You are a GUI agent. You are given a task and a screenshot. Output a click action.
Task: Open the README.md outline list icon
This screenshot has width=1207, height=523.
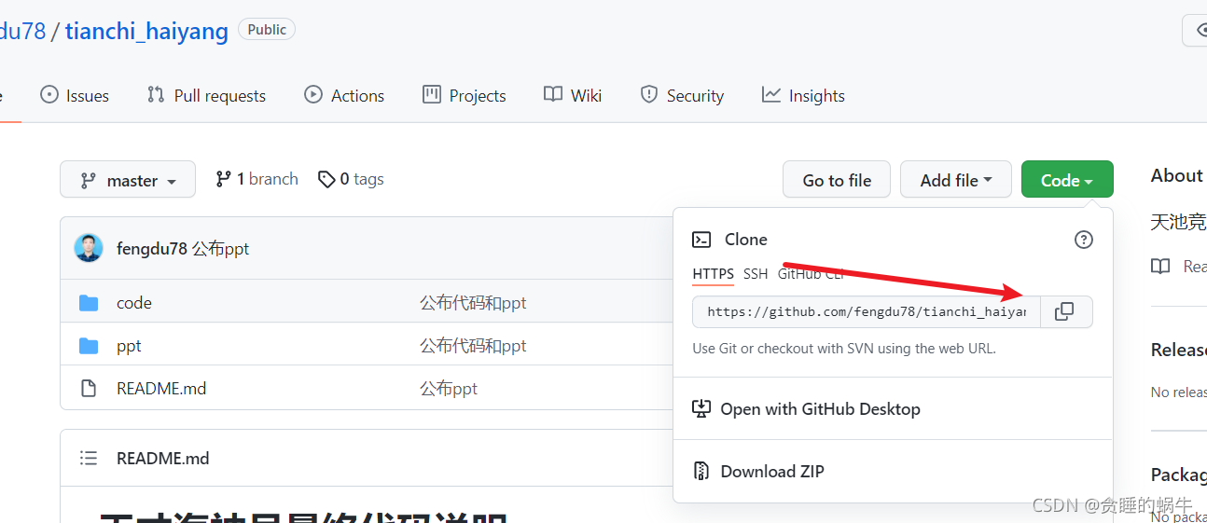89,458
